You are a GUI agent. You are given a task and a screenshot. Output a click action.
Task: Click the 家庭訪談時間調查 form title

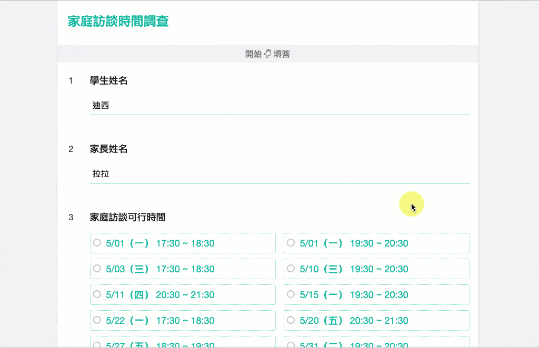coord(118,22)
